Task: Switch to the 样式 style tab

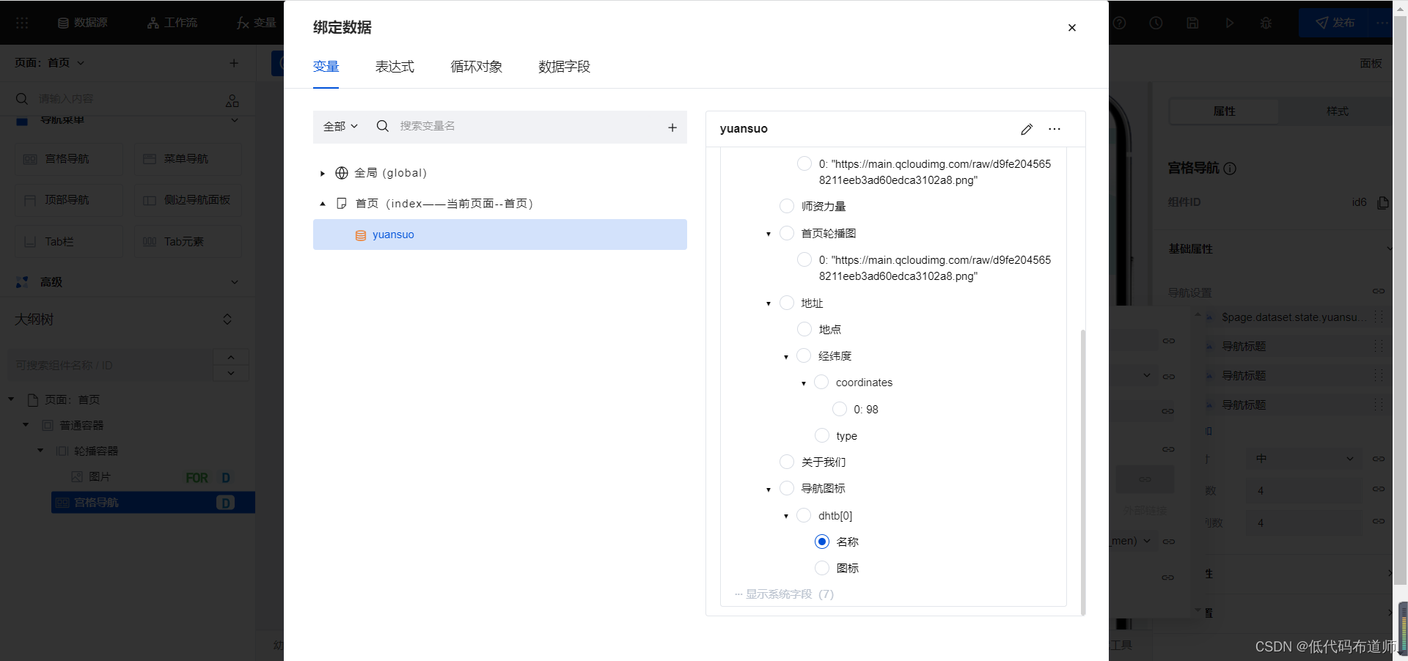Action: pos(1337,111)
